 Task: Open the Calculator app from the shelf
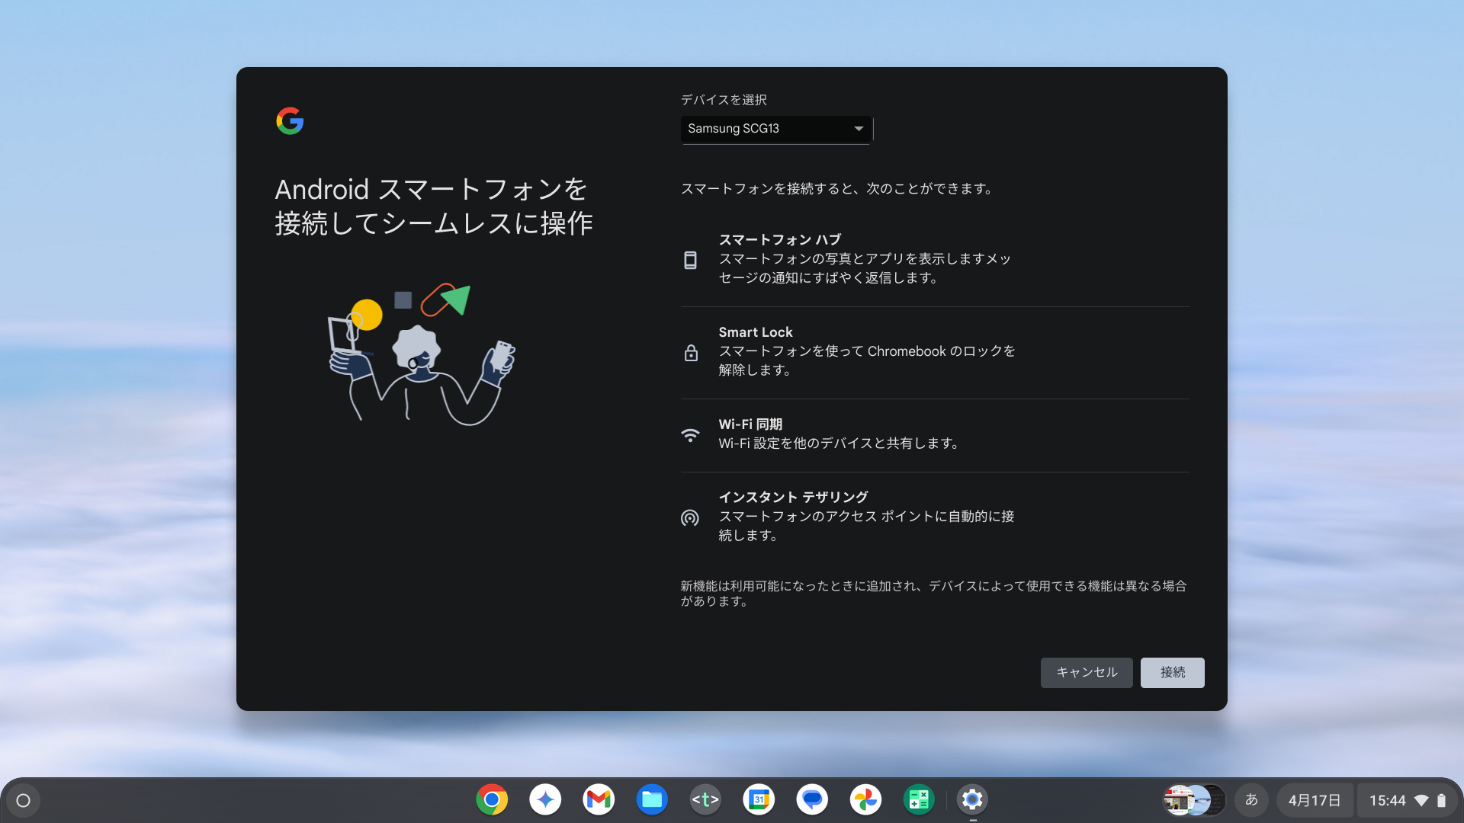919,800
